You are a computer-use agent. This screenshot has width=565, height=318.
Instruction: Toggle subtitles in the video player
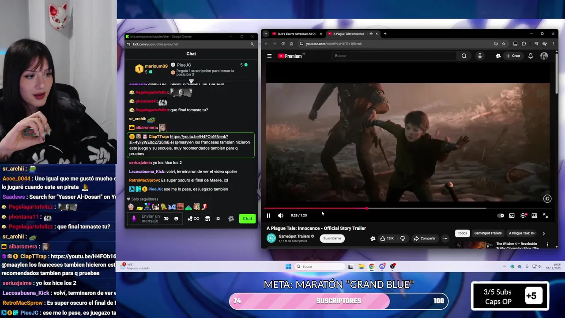coord(512,216)
